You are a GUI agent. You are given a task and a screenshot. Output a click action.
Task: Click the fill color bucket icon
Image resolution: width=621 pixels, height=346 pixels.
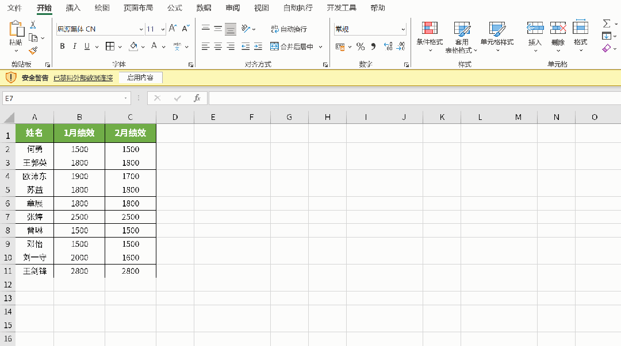134,46
